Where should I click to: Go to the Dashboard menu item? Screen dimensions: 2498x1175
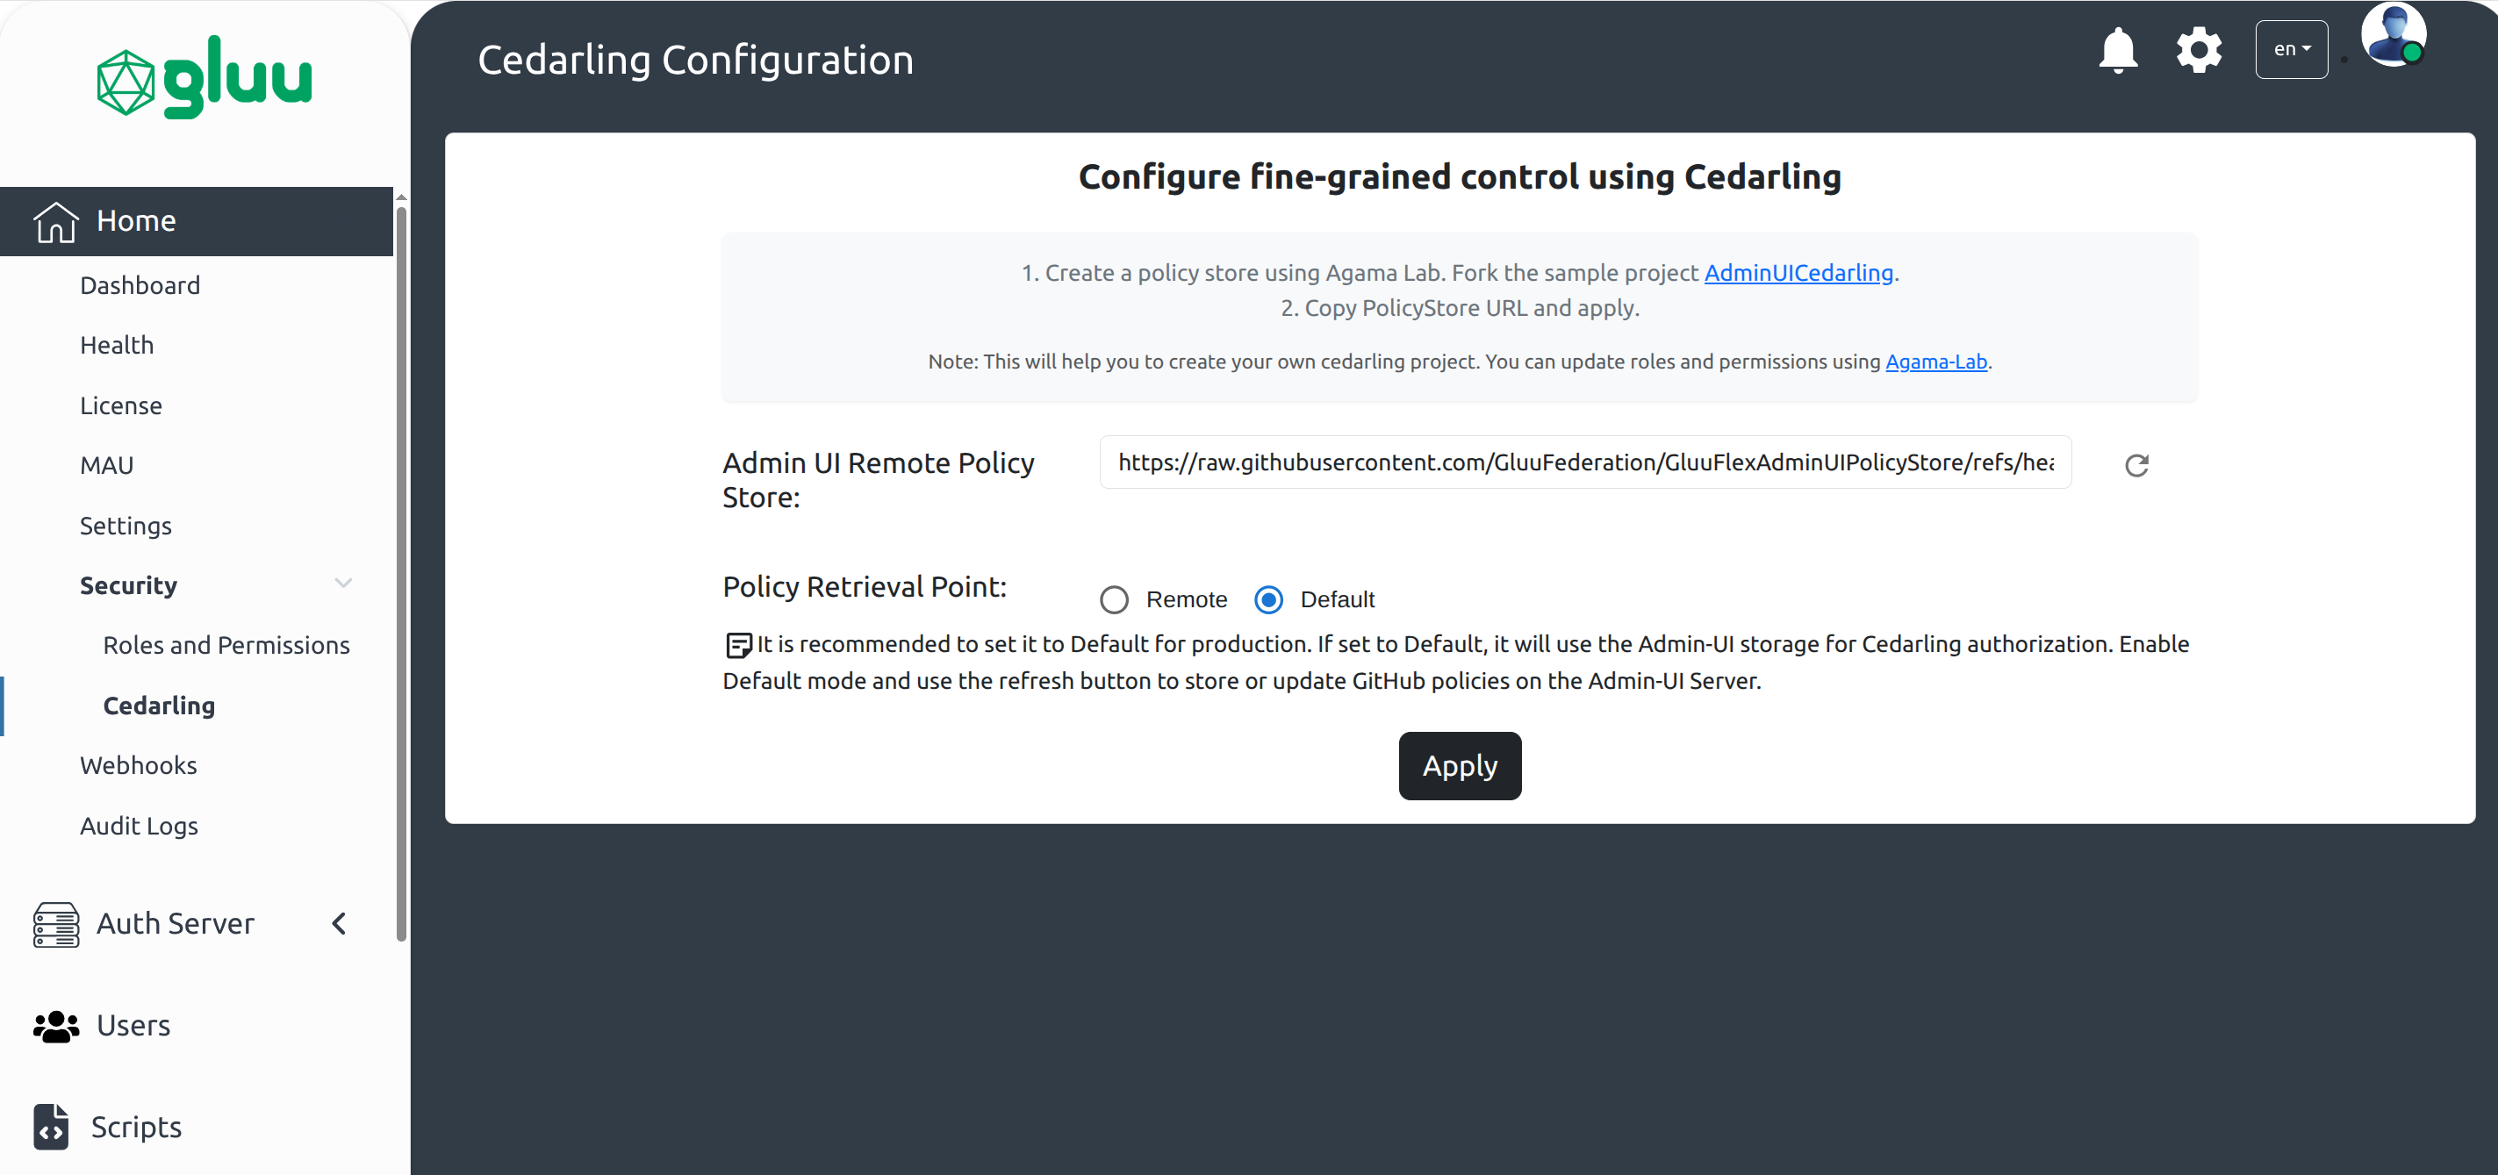140,286
